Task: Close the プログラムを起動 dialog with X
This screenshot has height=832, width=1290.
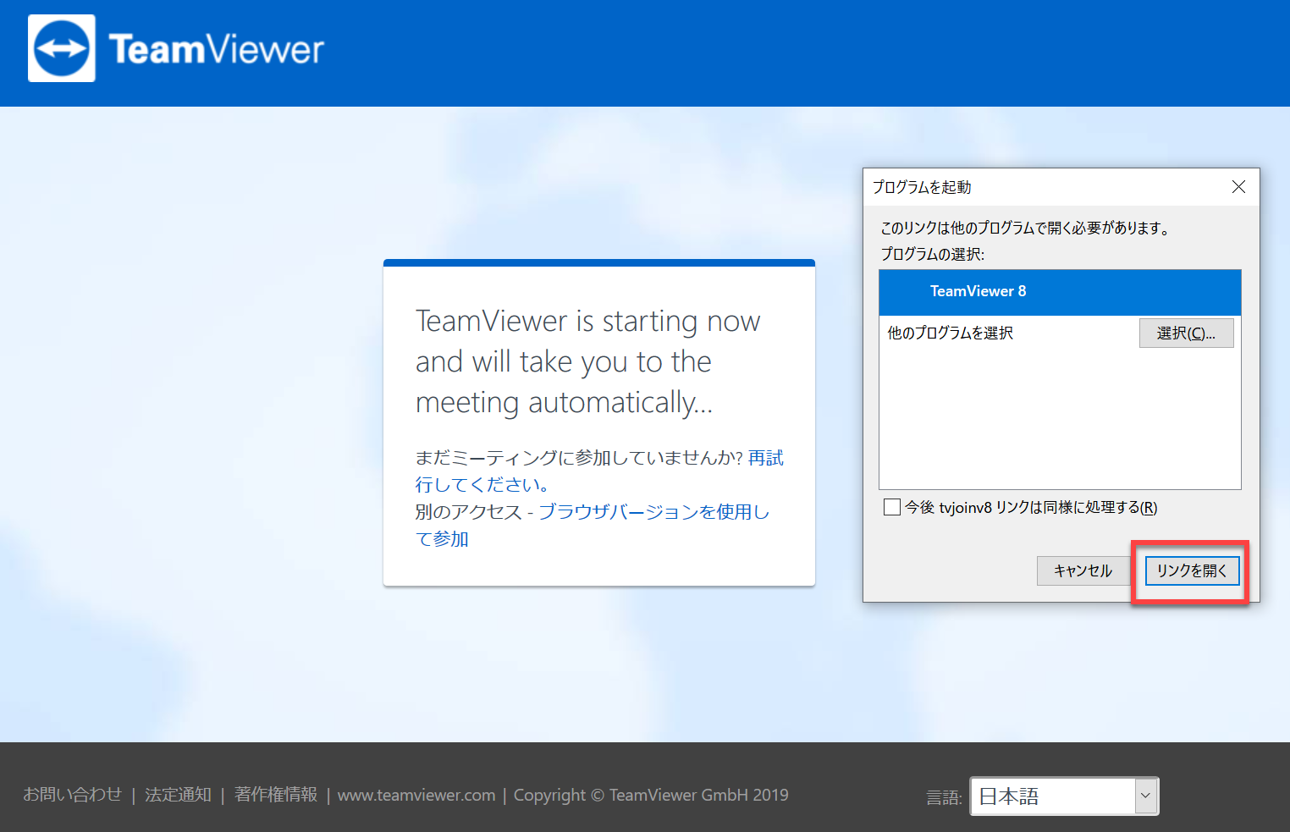Action: click(x=1238, y=186)
